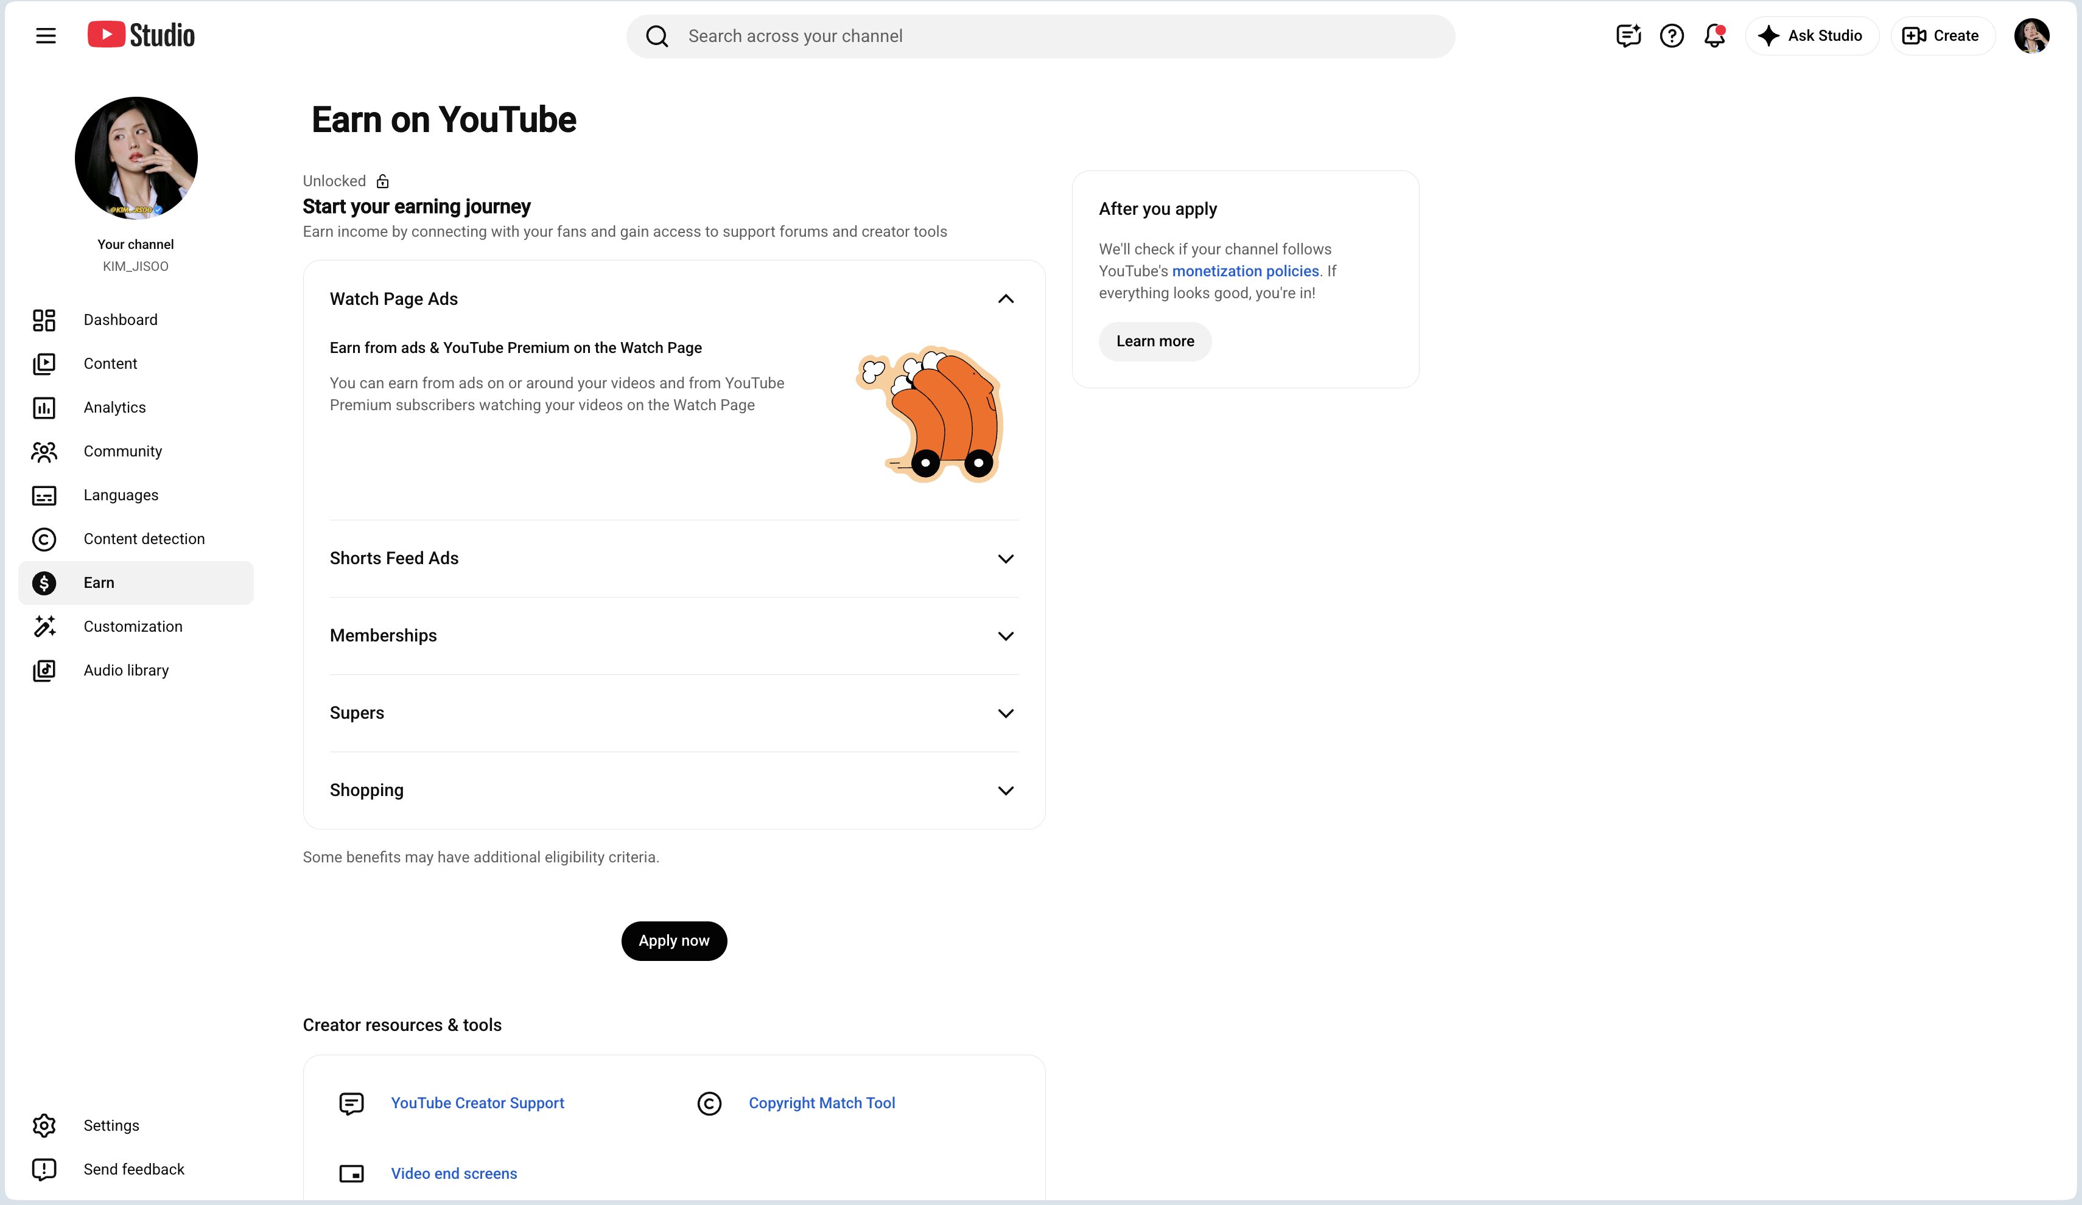The width and height of the screenshot is (2082, 1205).
Task: Open the notifications bell
Action: 1714,35
